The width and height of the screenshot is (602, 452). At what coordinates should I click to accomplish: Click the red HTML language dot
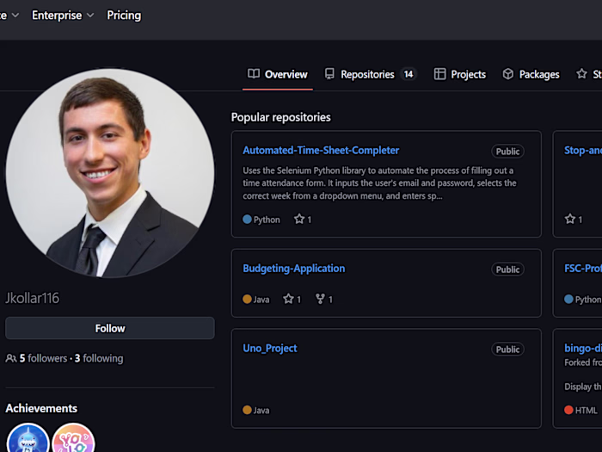(568, 410)
